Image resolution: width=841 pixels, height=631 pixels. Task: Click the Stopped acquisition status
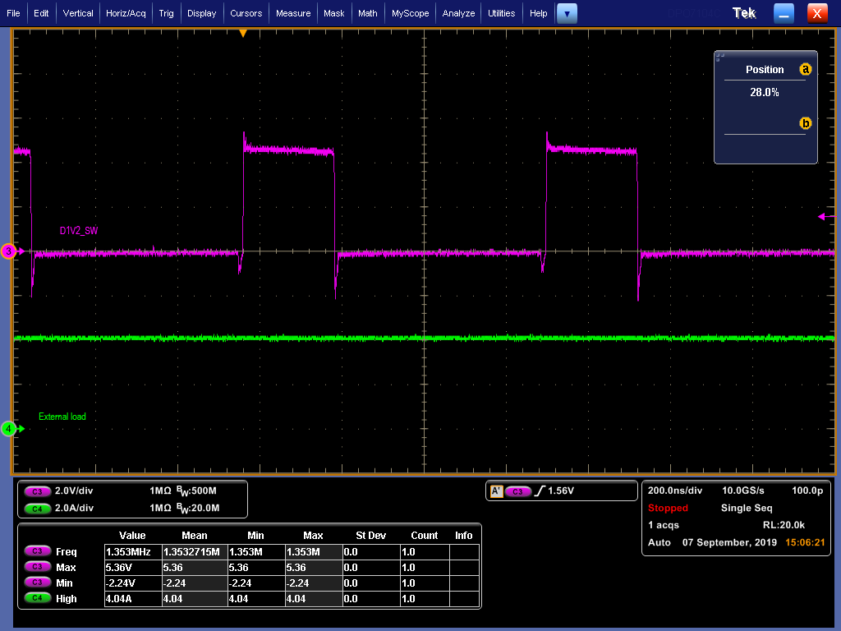[x=668, y=508]
